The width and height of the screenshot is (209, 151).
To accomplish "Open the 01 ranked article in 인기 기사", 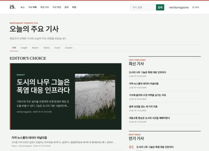I will pos(155,147).
